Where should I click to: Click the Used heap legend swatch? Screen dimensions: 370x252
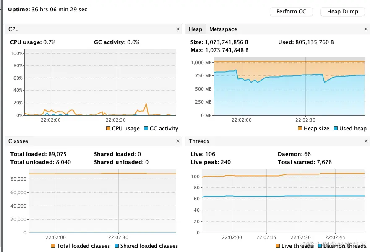[336, 129]
